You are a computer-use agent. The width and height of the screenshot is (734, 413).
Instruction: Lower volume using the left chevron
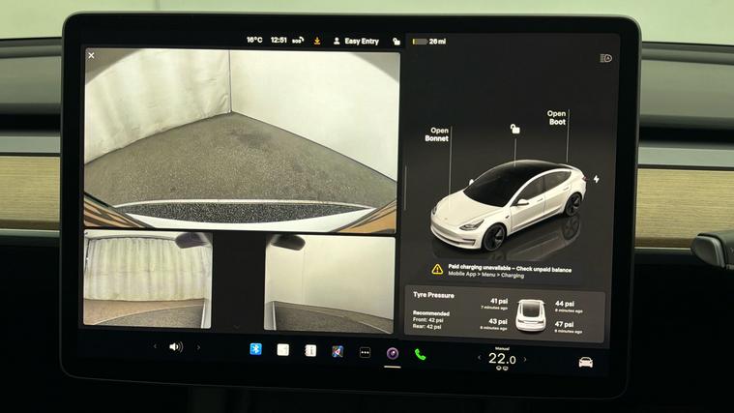(x=155, y=346)
